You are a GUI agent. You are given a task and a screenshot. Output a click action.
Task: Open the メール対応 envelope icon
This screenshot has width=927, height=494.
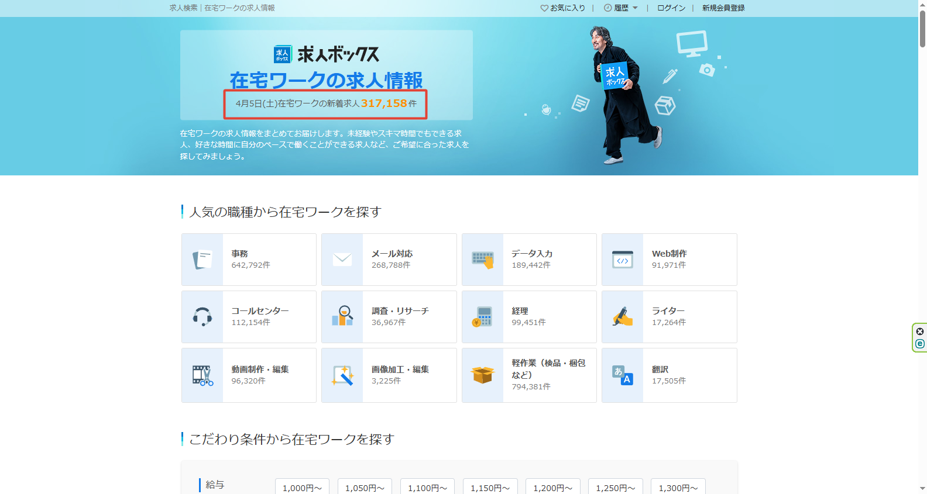pyautogui.click(x=342, y=259)
